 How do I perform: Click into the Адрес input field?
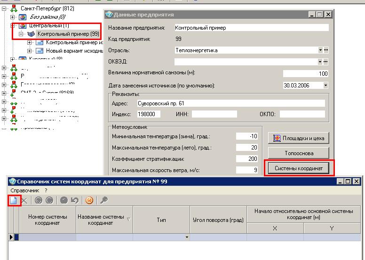click(230, 103)
